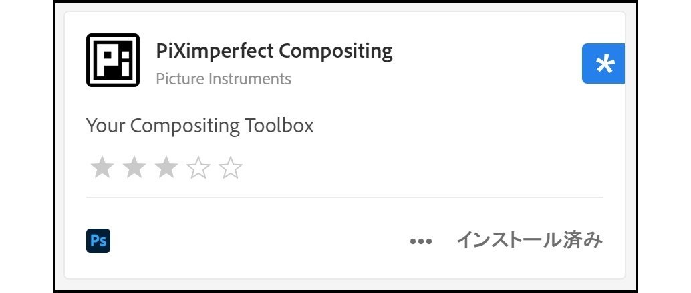The width and height of the screenshot is (691, 293).
Task: Click Compositing in the plugin title
Action: (x=335, y=51)
